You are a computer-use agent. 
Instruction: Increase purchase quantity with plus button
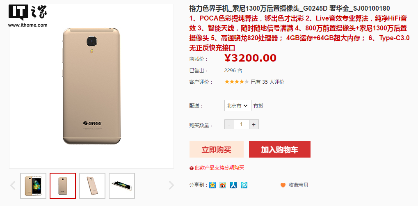pos(254,124)
